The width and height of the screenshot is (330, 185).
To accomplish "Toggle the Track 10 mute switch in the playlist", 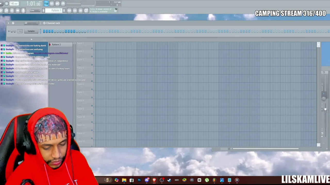I will [x=92, y=122].
